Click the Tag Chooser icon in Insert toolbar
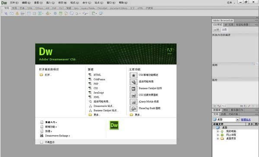The width and height of the screenshot is (259, 157). point(101,13)
